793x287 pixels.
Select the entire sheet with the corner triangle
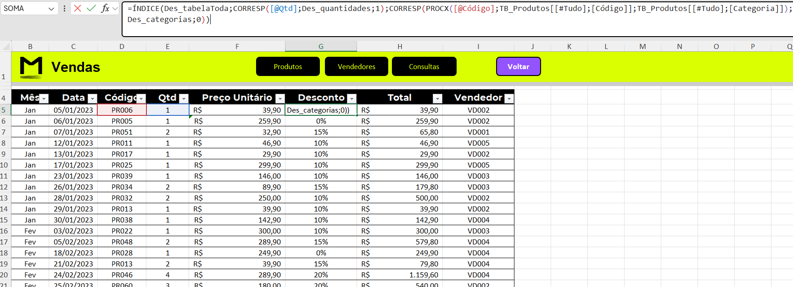click(6, 47)
